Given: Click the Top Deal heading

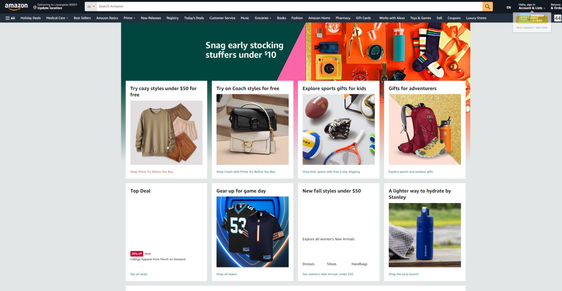Looking at the screenshot, I should click(140, 191).
